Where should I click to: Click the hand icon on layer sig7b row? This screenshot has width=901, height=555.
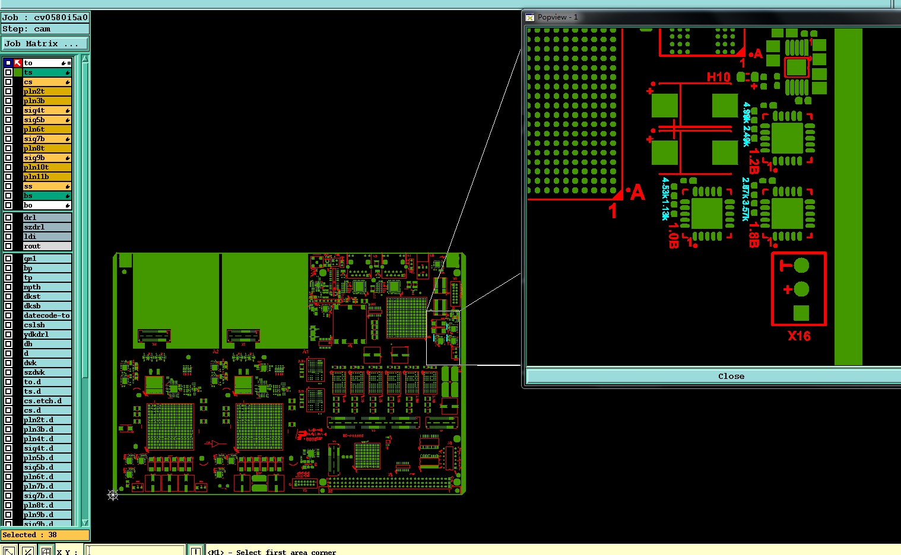pos(68,139)
